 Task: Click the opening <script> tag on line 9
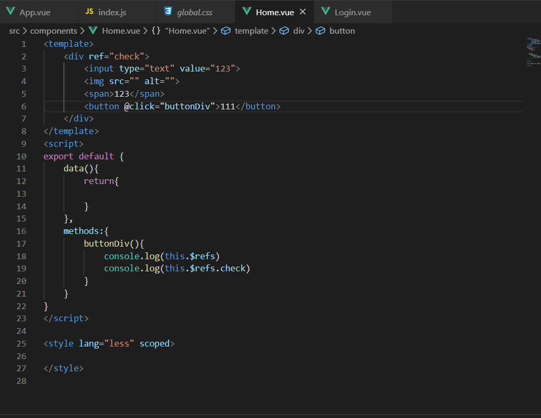pos(64,144)
